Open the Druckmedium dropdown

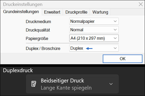pos(94,21)
